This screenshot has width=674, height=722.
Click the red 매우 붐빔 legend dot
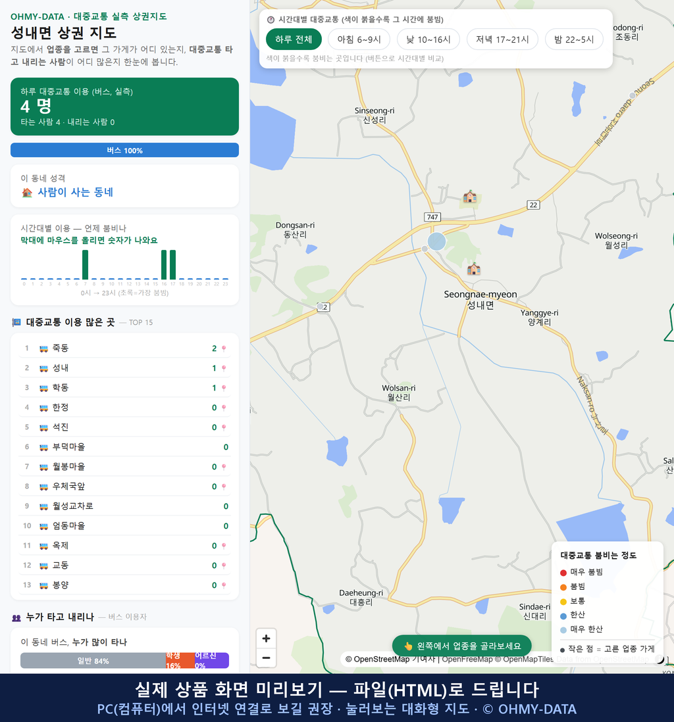563,573
